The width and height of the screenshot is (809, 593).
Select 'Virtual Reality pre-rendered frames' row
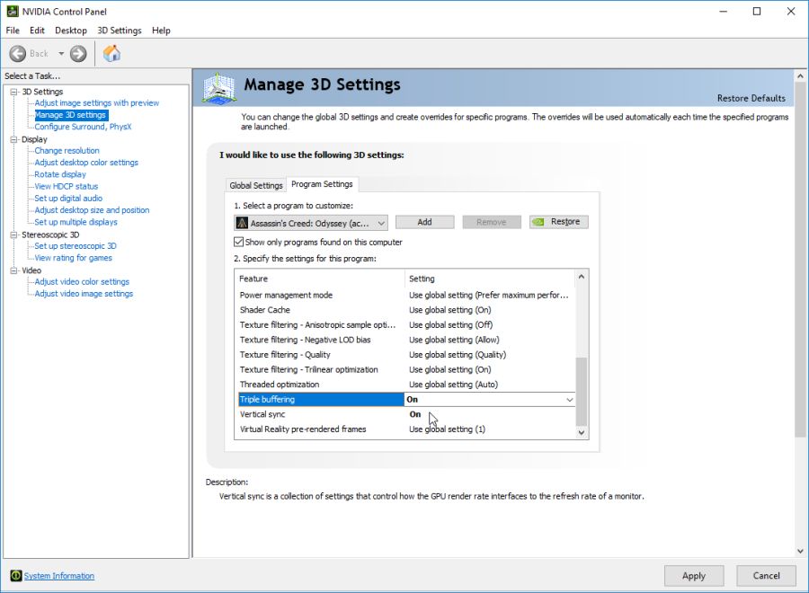(405, 429)
